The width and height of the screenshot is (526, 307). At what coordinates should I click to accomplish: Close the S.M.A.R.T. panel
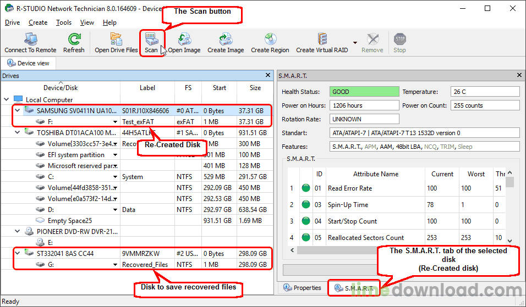519,75
